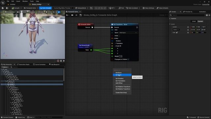Click the Browse to asset icon
This screenshot has height=119, width=211.
click(x=7, y=8)
